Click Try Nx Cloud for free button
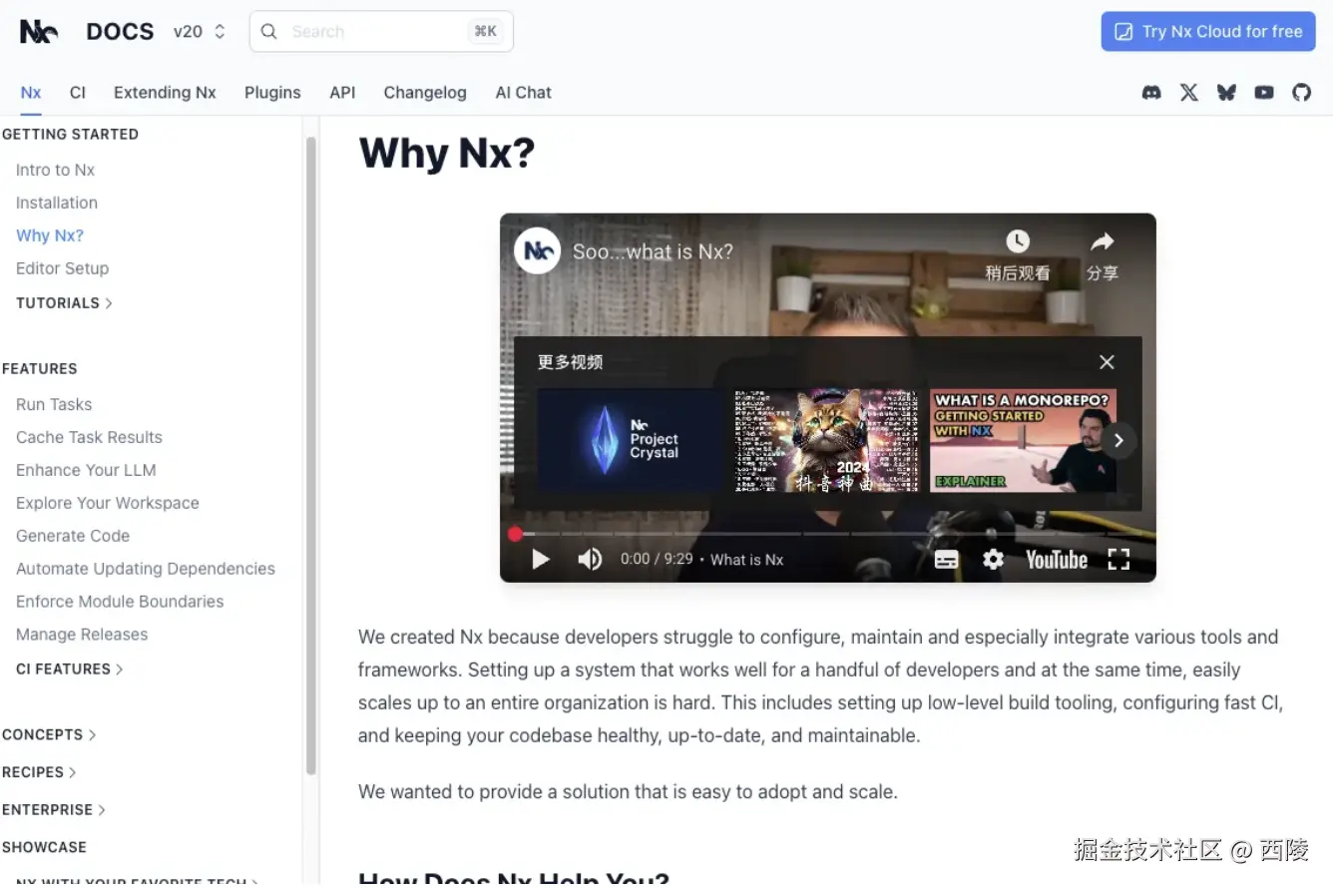This screenshot has width=1333, height=888. (1208, 32)
